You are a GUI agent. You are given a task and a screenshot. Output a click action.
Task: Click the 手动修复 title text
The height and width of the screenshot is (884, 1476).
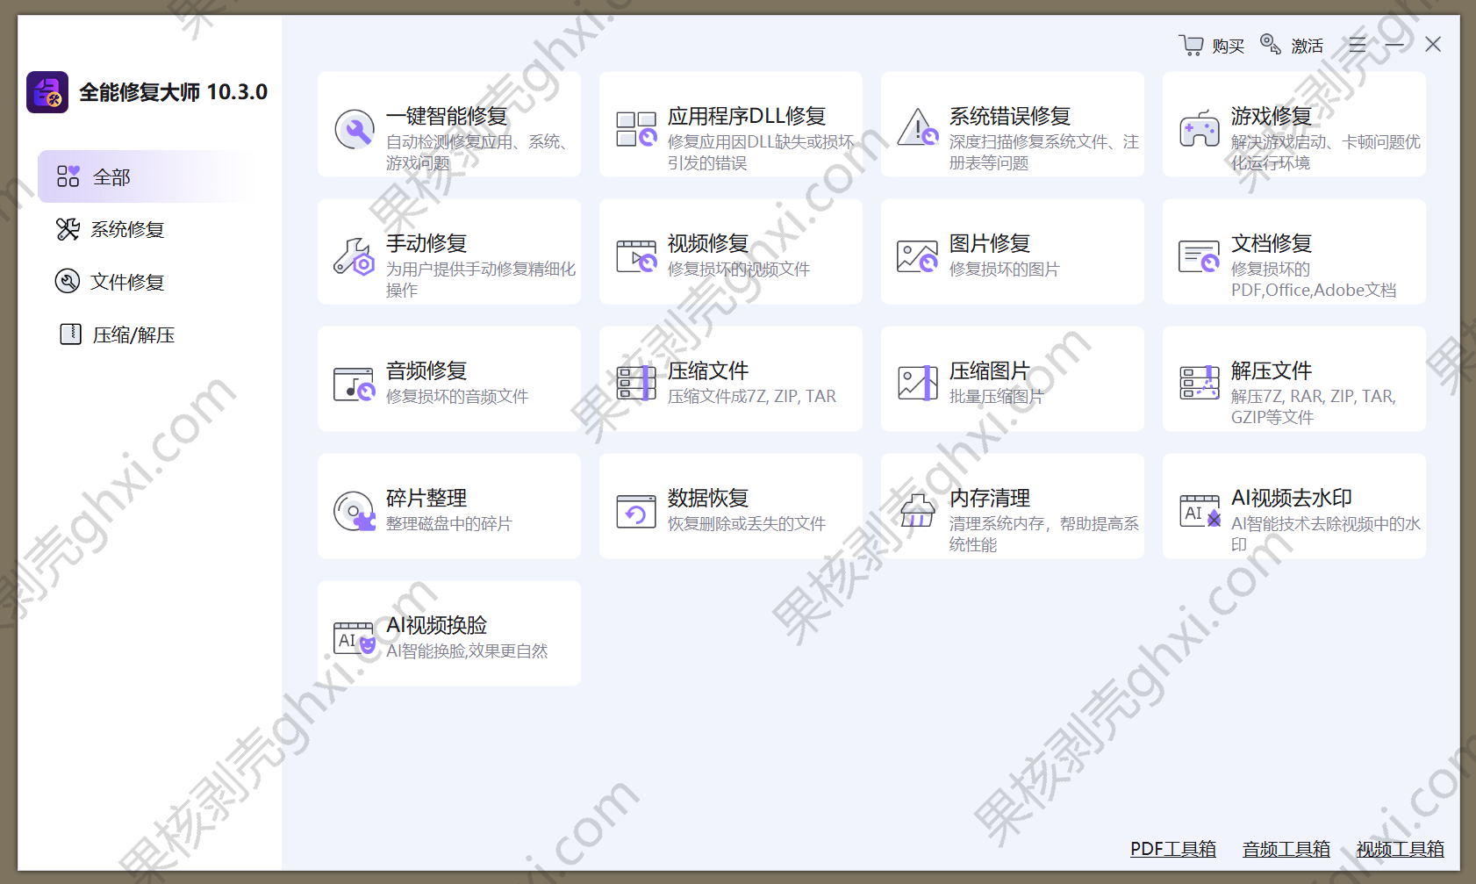click(426, 243)
